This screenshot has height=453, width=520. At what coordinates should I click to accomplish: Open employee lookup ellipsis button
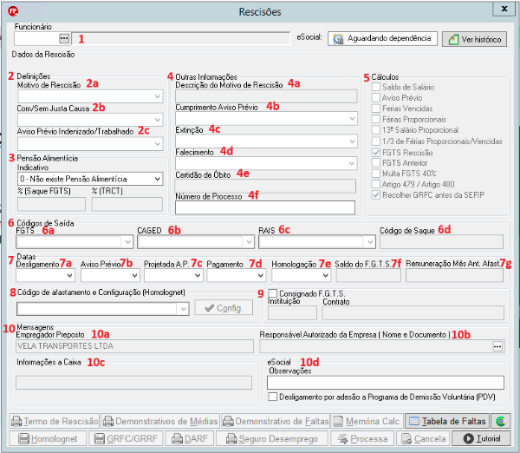[x=64, y=38]
